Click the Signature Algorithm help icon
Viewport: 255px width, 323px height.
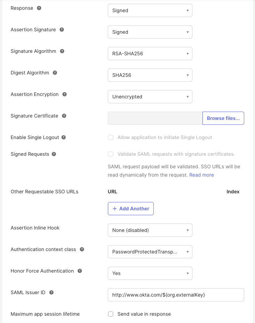tap(62, 51)
